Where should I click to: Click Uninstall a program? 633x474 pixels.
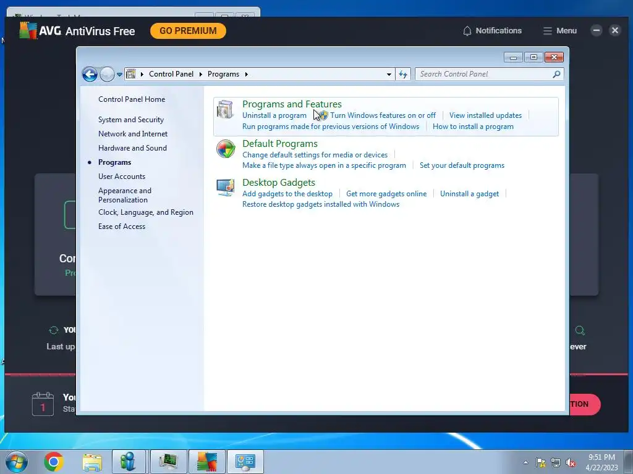(x=274, y=115)
